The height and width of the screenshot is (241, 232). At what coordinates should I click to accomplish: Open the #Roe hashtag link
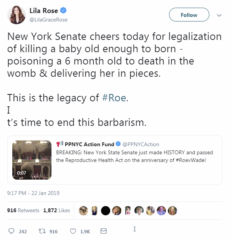point(114,98)
